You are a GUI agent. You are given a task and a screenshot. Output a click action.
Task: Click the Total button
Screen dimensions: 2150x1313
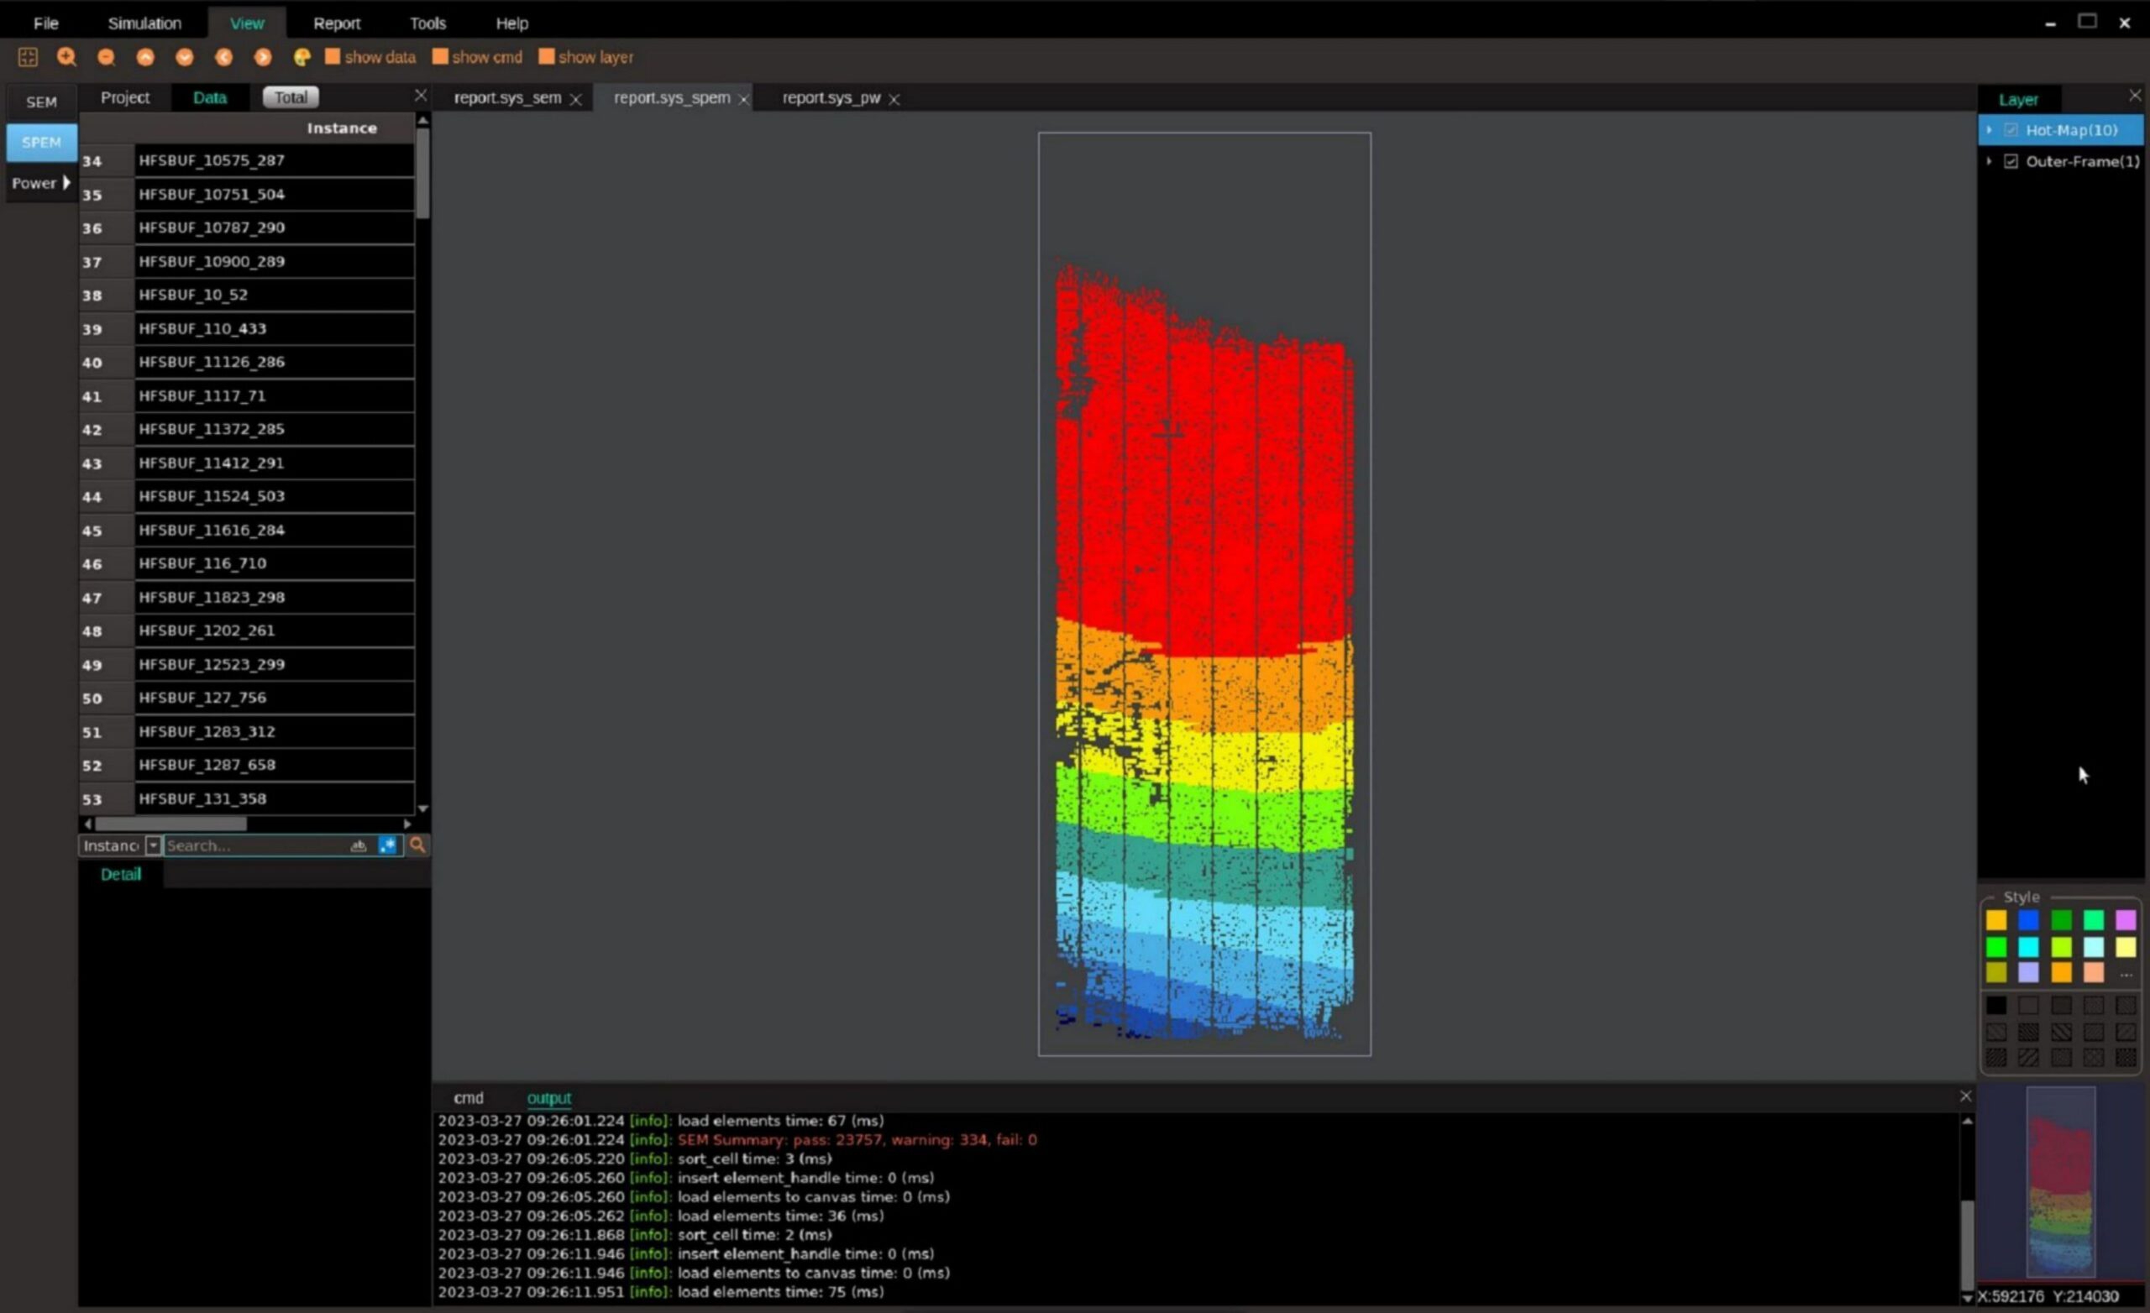click(291, 97)
